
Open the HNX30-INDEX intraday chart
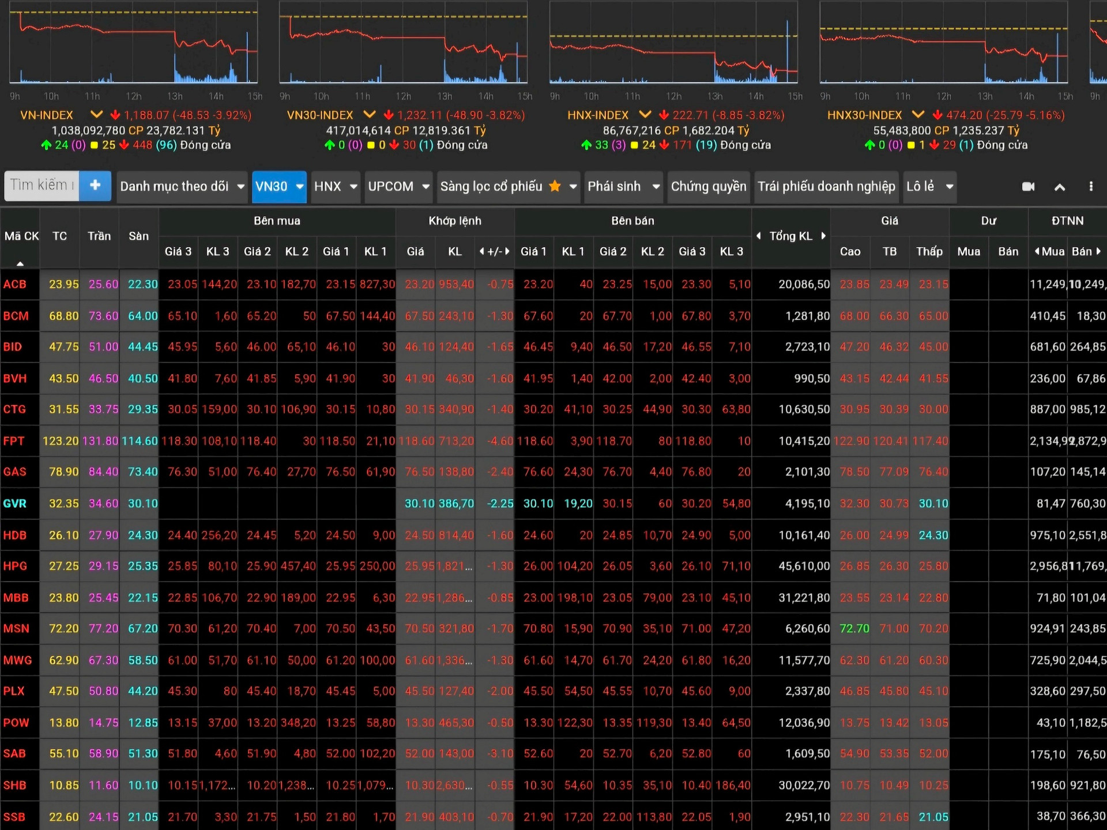[943, 43]
